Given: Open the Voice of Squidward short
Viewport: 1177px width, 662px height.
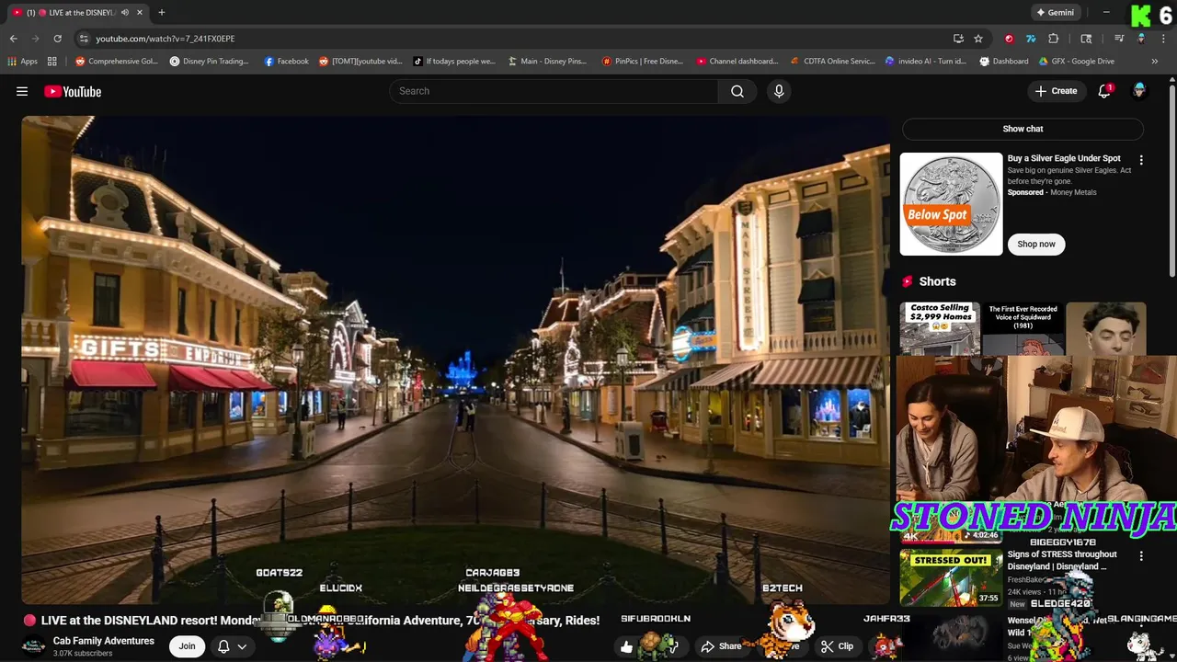Looking at the screenshot, I should (1023, 328).
